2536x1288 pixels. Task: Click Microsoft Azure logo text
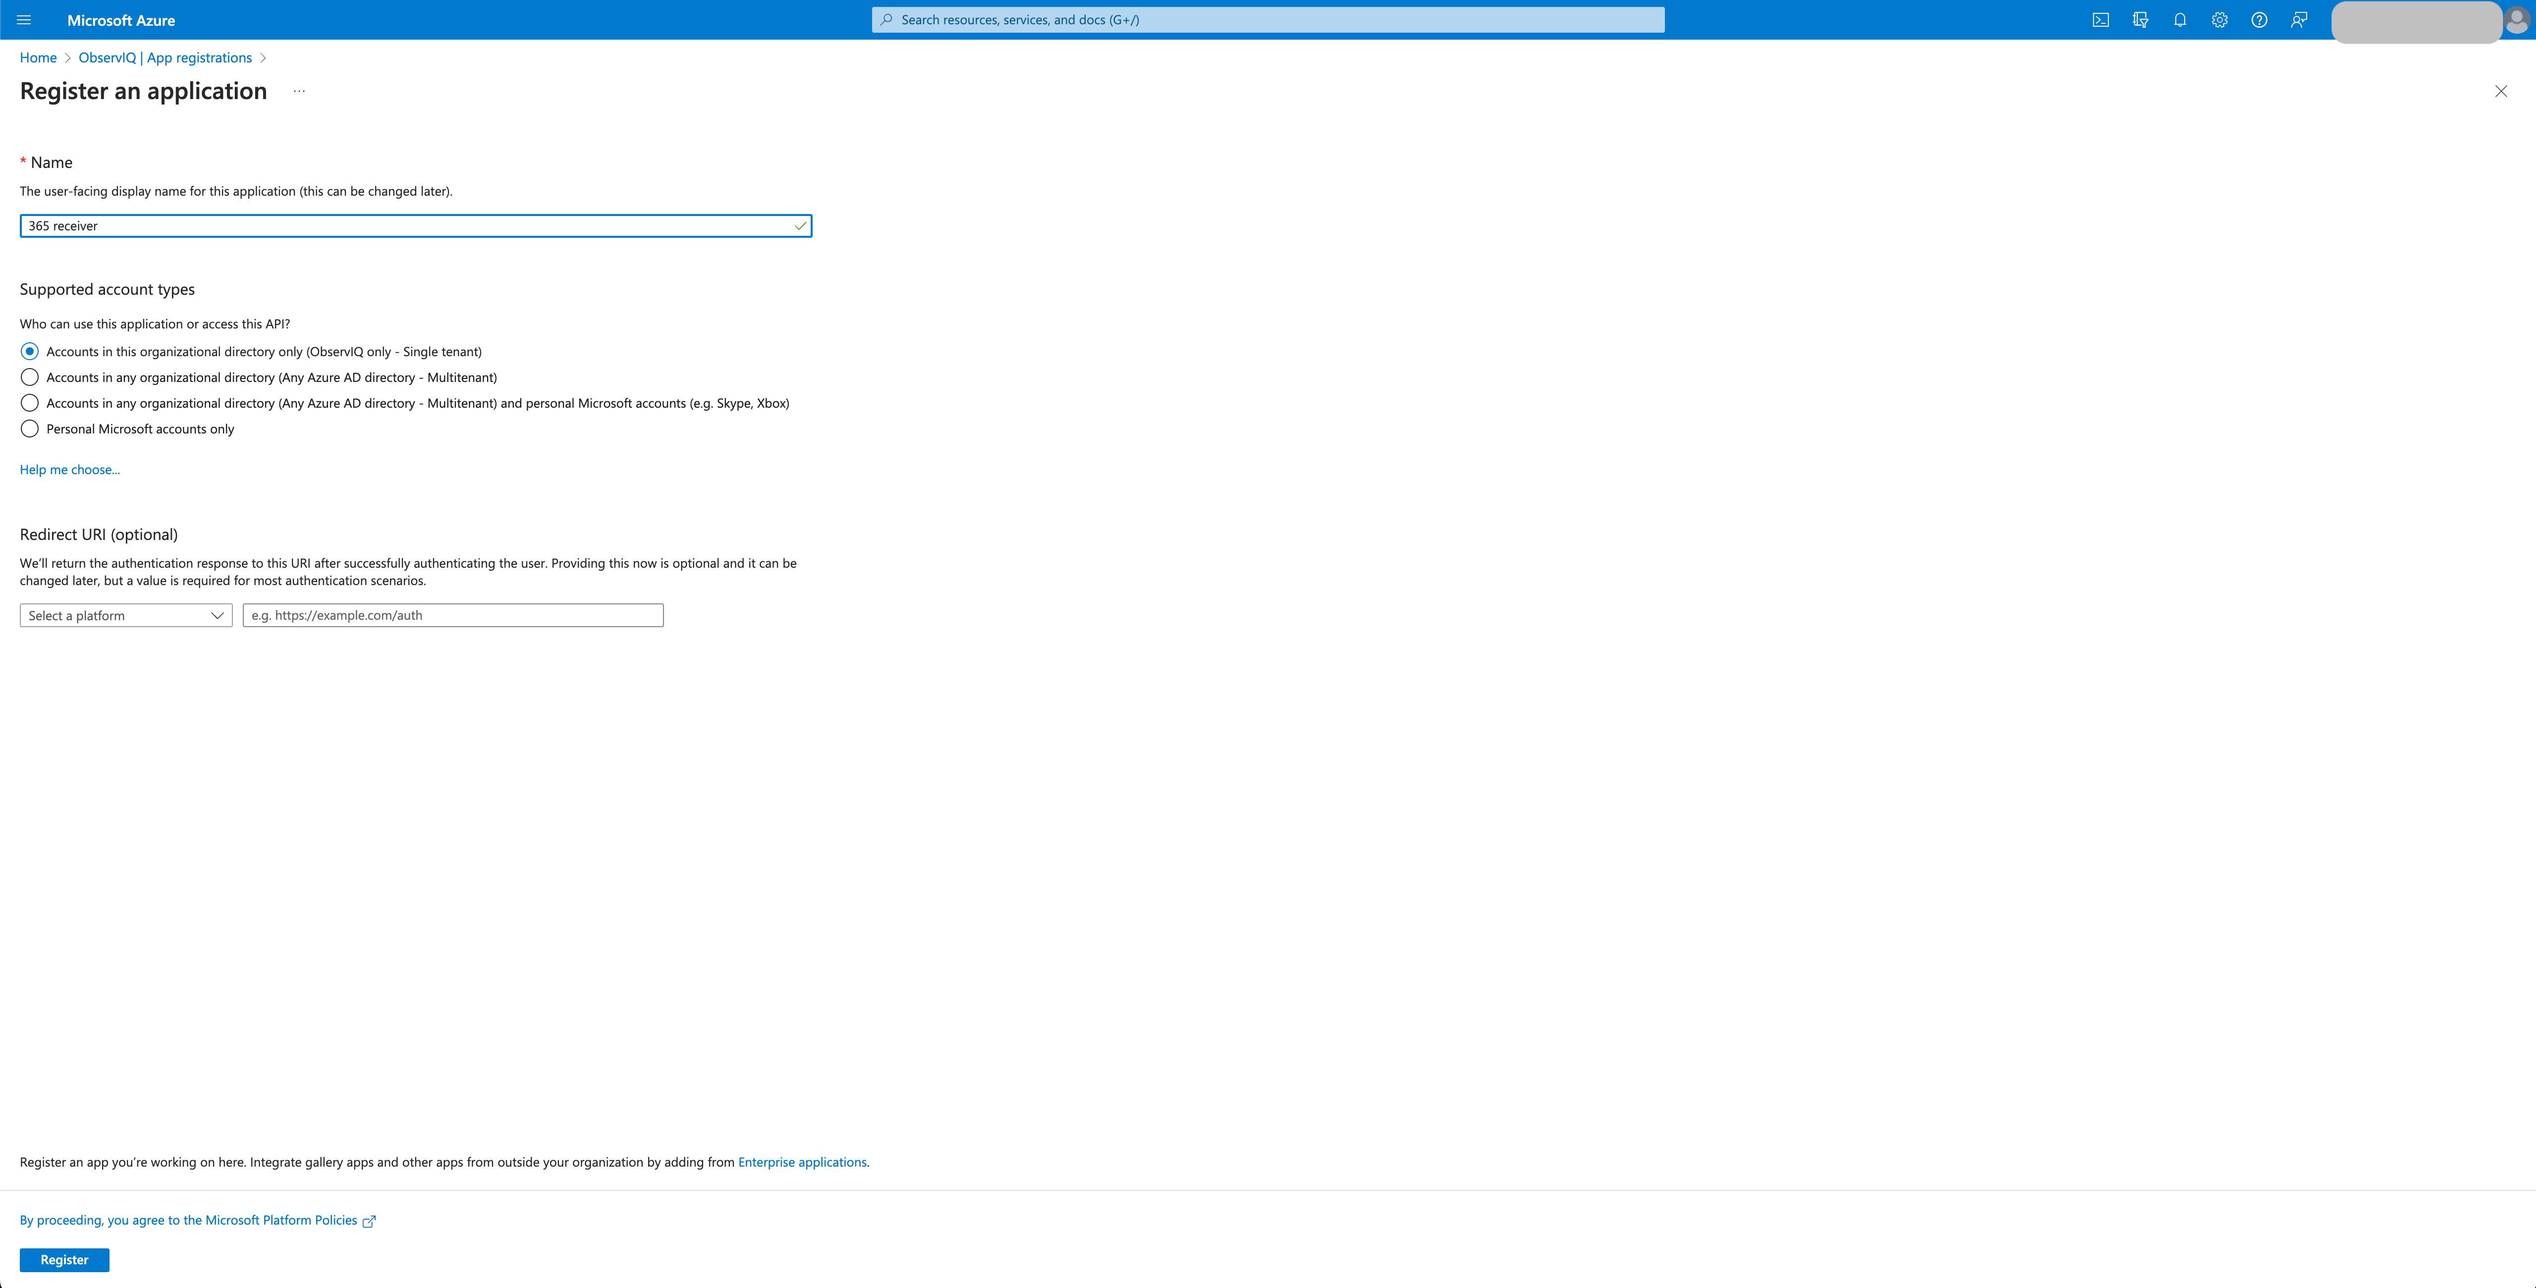(x=121, y=20)
